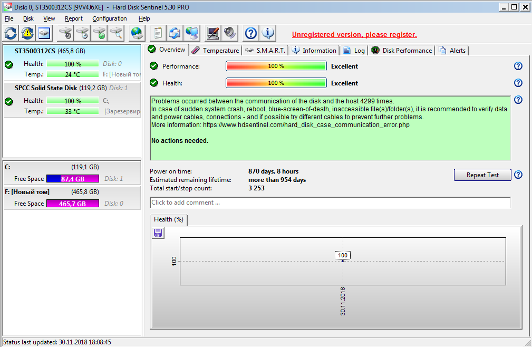
Task: Click the "more than 954 days" lifetime value
Action: point(277,180)
